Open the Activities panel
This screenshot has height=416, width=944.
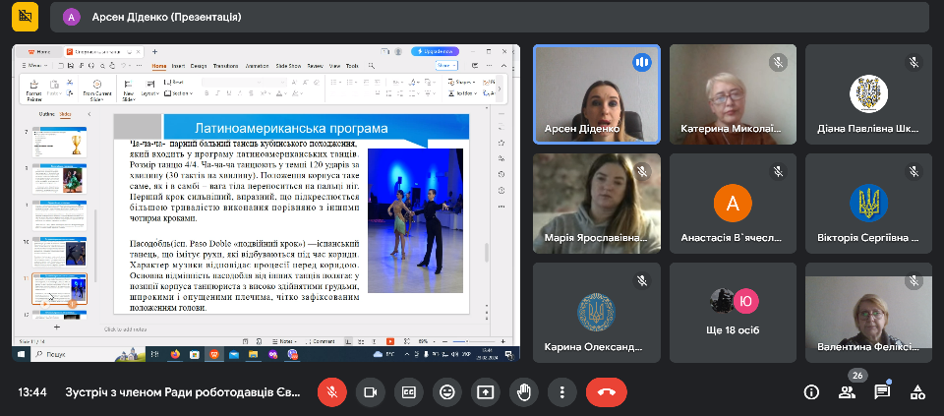[917, 391]
